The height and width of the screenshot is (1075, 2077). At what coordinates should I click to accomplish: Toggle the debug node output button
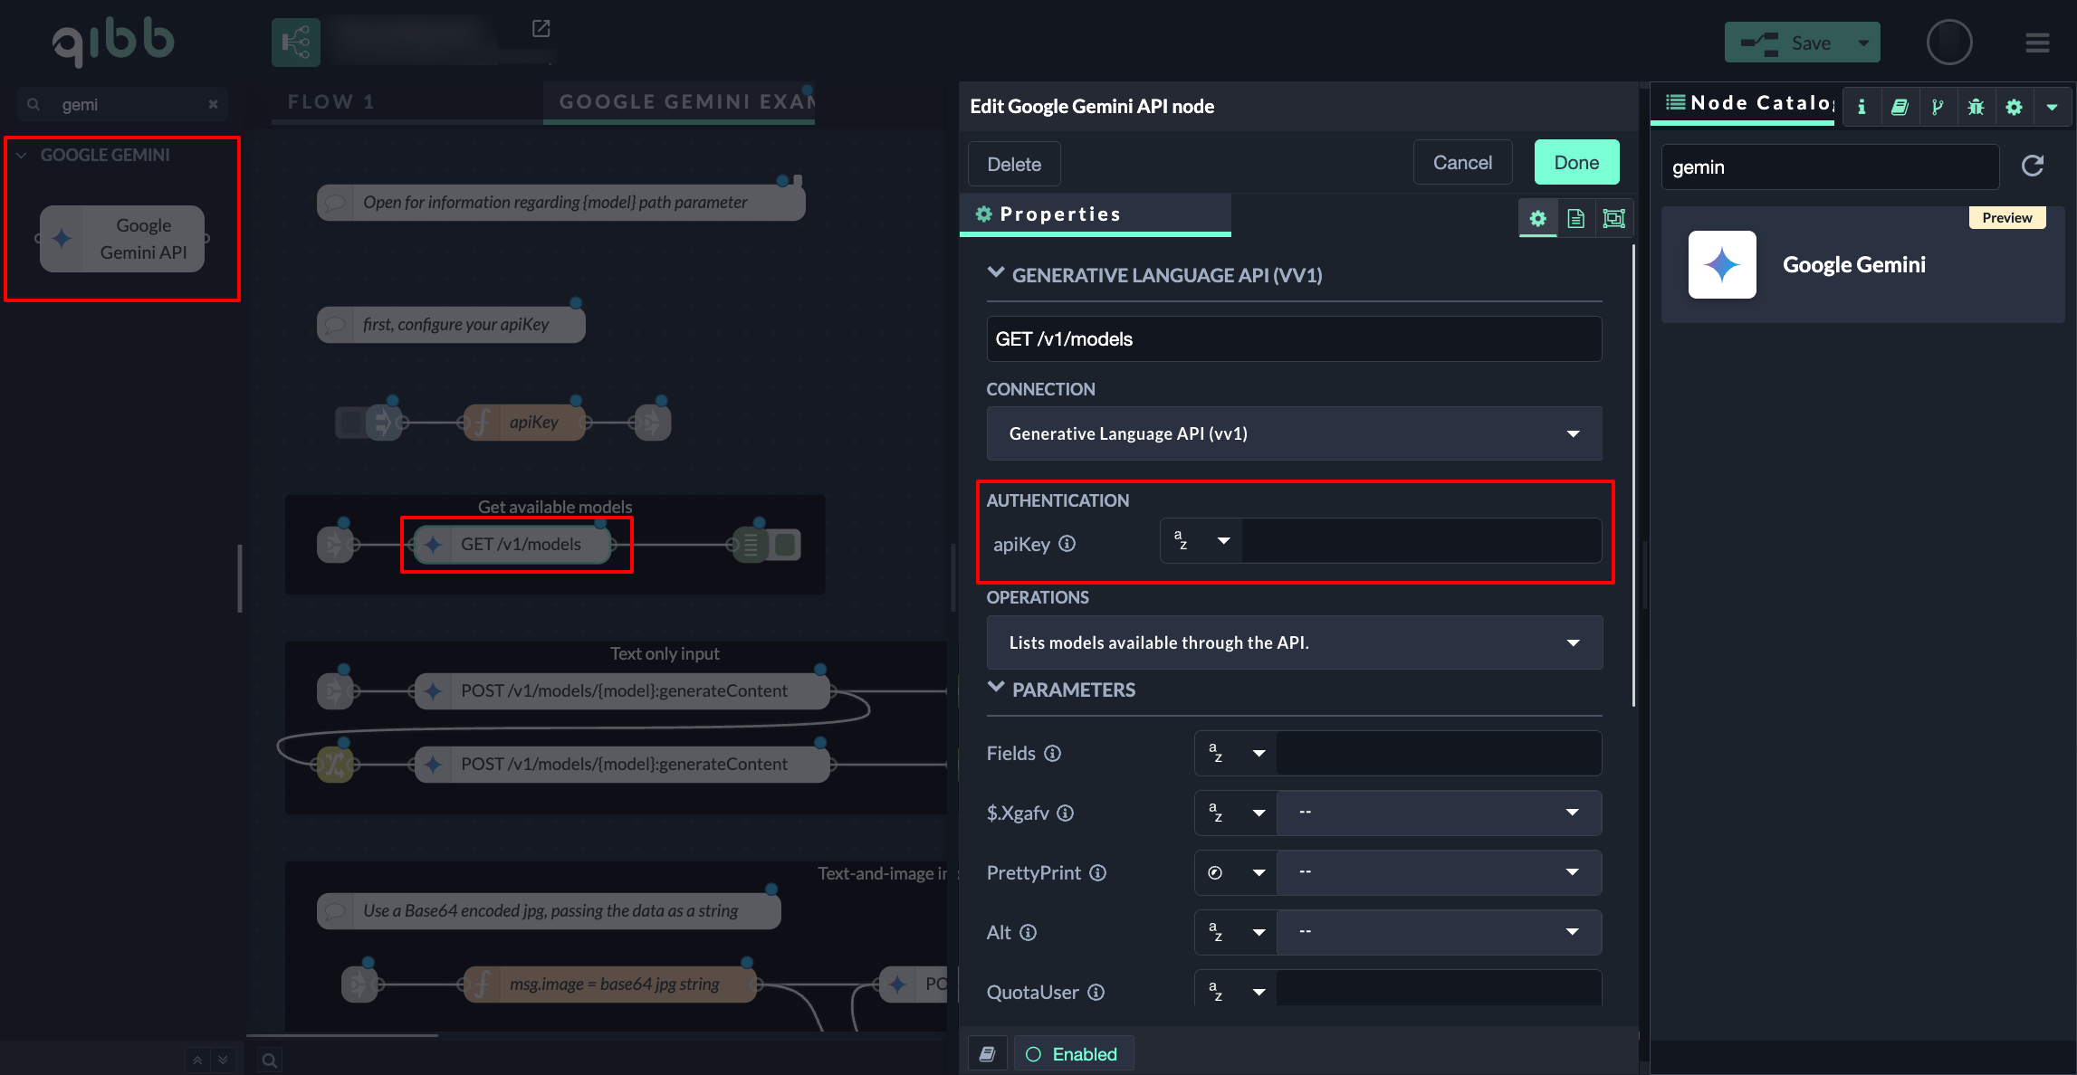click(787, 545)
